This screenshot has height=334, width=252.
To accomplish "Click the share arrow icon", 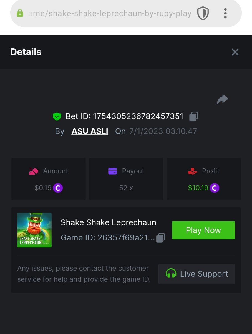I will click(222, 99).
